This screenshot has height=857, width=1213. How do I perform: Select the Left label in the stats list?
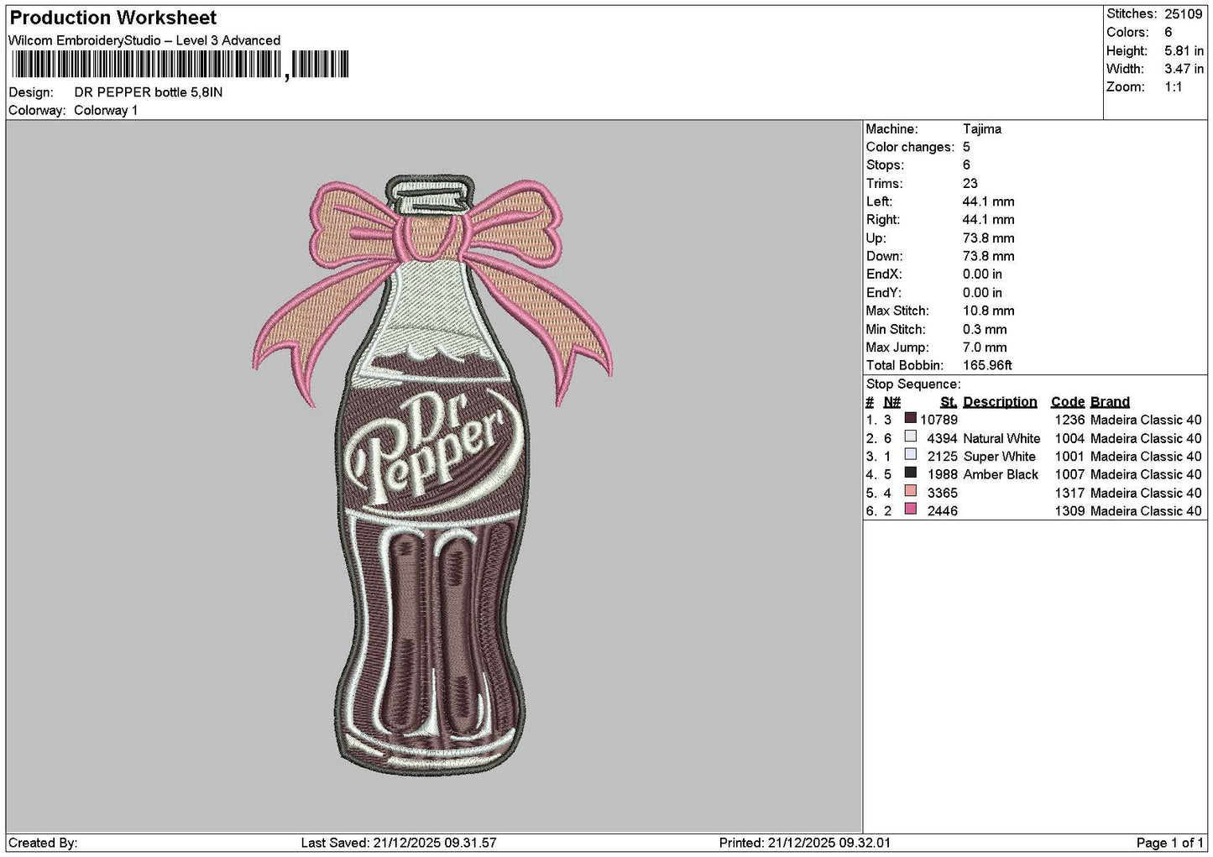879,202
